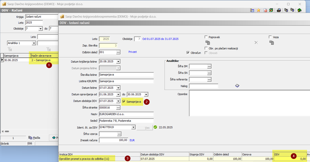Click the Številka listine input field

click(x=126, y=74)
